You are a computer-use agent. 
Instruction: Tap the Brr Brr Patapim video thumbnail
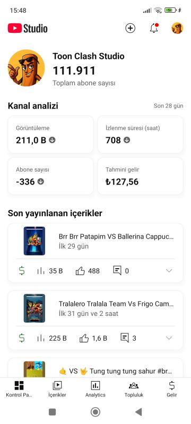click(x=34, y=241)
